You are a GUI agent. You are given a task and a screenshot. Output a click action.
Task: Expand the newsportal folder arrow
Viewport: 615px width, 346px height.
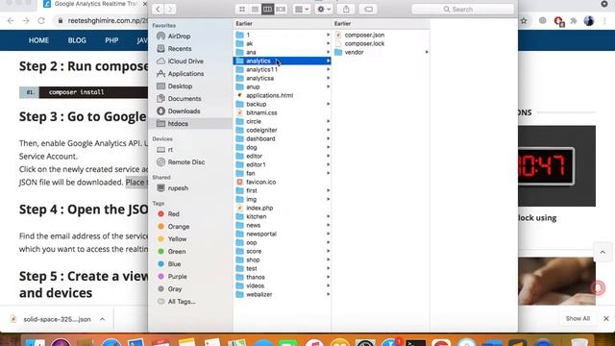pos(328,234)
